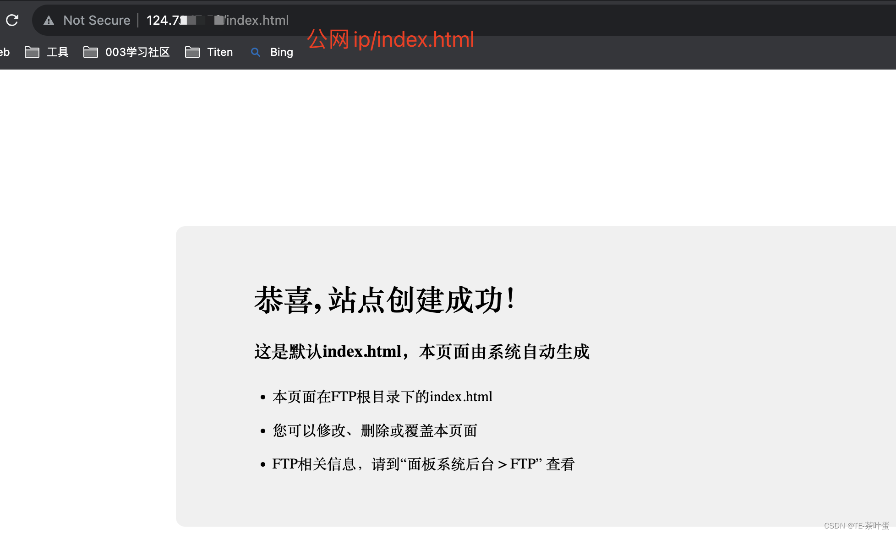Click the folder icon beside 003学习社区
Viewport: 896px width, 534px height.
pos(91,52)
